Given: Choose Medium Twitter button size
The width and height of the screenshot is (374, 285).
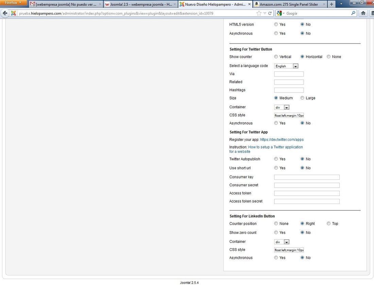Looking at the screenshot, I should (x=276, y=98).
